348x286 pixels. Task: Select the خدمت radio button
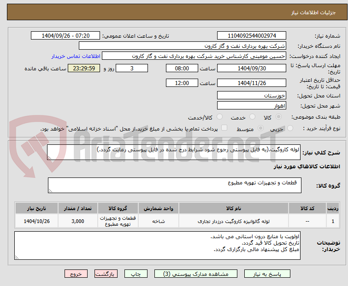coord(252,117)
